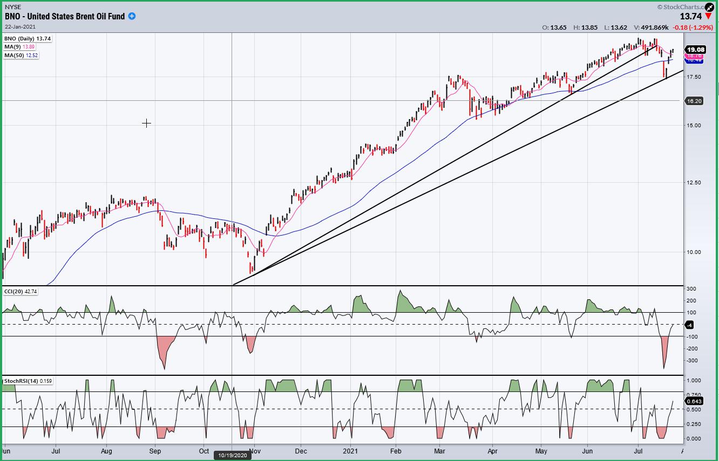Click the NYSE exchange label
719x461 pixels.
pyautogui.click(x=13, y=7)
